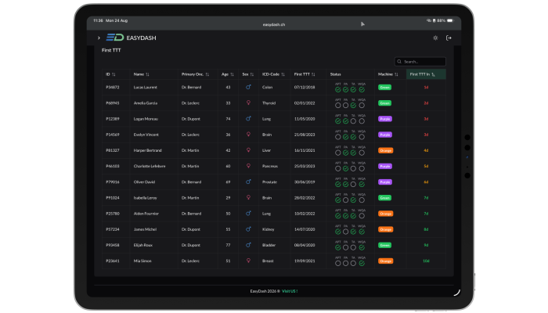Toggle WQA status for Lucas Laurent
The height and width of the screenshot is (313, 548).
pos(362,89)
